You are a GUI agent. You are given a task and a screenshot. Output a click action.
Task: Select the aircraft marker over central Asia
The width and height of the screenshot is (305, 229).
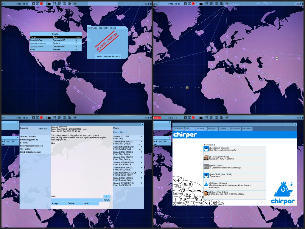(277, 58)
